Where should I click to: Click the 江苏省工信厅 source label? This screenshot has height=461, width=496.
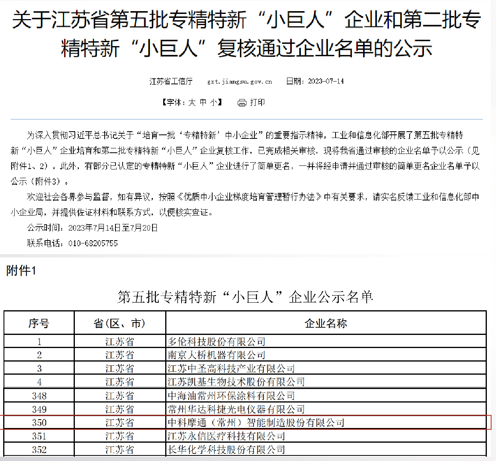click(171, 81)
